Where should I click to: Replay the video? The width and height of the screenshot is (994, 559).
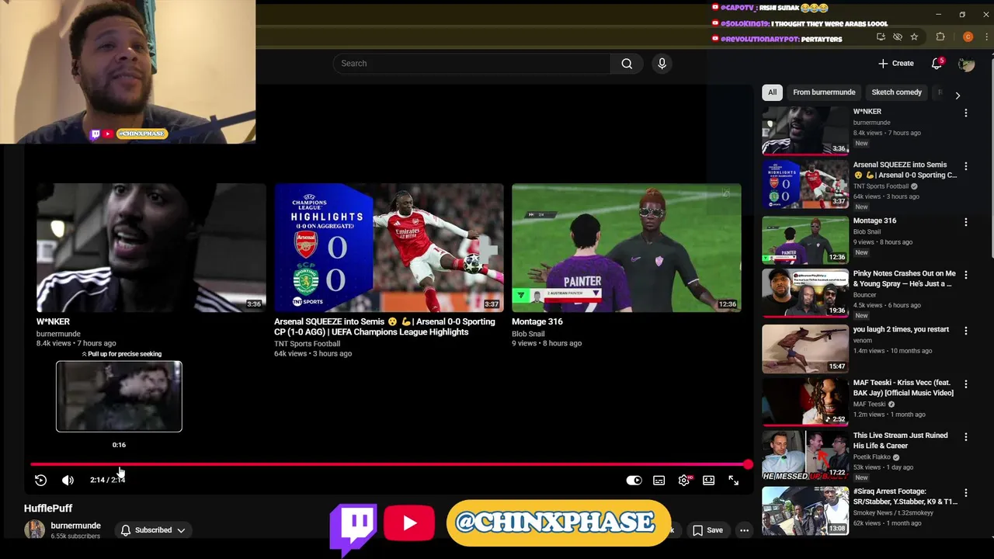40,481
